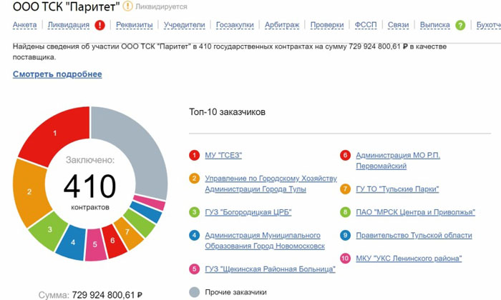This screenshot has height=300, width=501.
Task: Open the Анкета tab
Action: pos(25,25)
